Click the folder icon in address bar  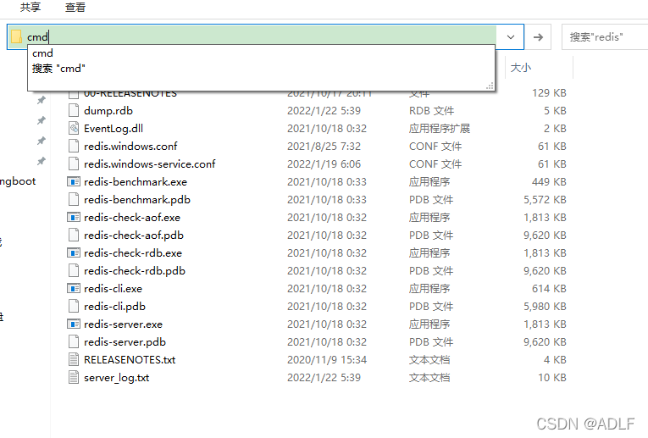point(17,36)
